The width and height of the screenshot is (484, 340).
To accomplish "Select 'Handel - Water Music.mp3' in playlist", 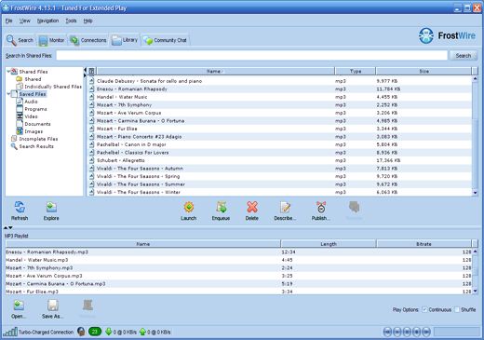I will [239, 260].
